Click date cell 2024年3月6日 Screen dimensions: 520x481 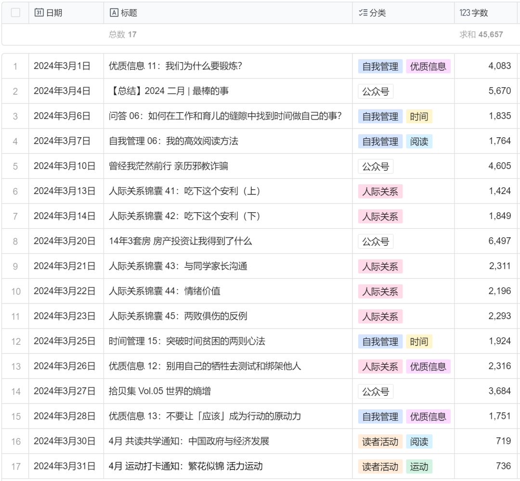62,116
